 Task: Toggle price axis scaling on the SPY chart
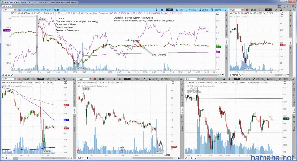[285, 83]
